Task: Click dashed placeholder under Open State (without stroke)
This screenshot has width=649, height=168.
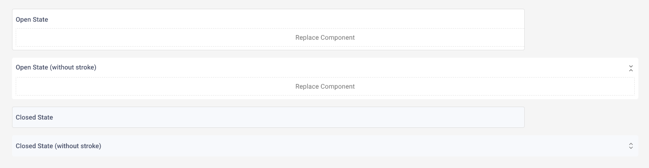Action: [x=325, y=86]
